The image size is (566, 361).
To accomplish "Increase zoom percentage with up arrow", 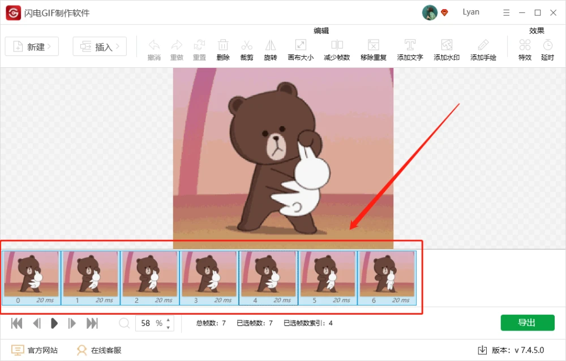I will [x=168, y=320].
